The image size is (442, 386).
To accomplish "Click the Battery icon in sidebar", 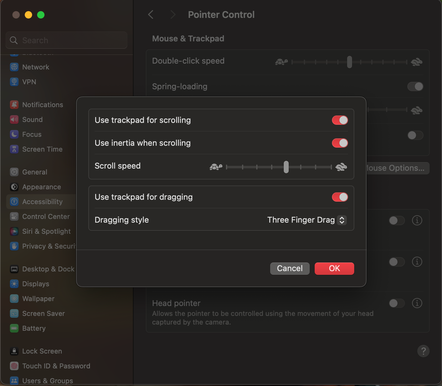I will pyautogui.click(x=14, y=328).
